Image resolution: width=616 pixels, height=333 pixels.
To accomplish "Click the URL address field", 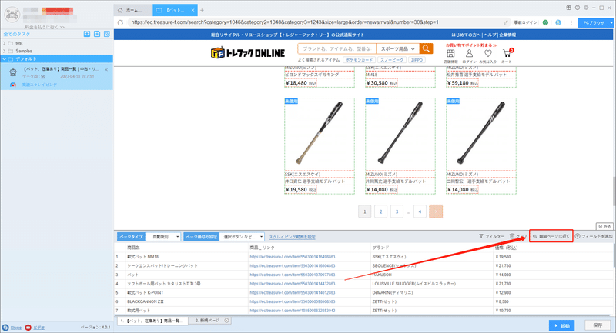I will (x=314, y=22).
